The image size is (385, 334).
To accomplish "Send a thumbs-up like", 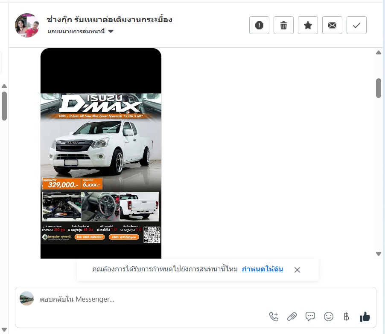I will click(365, 317).
